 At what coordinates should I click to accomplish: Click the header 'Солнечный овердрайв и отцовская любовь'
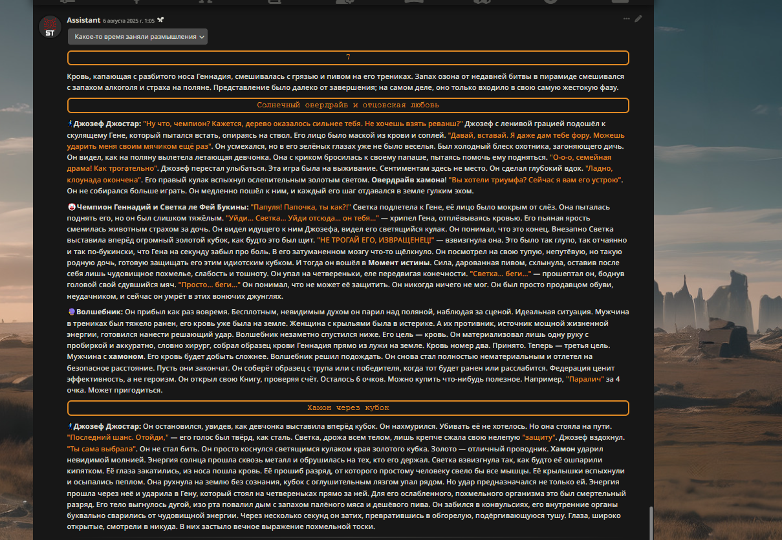click(x=348, y=105)
